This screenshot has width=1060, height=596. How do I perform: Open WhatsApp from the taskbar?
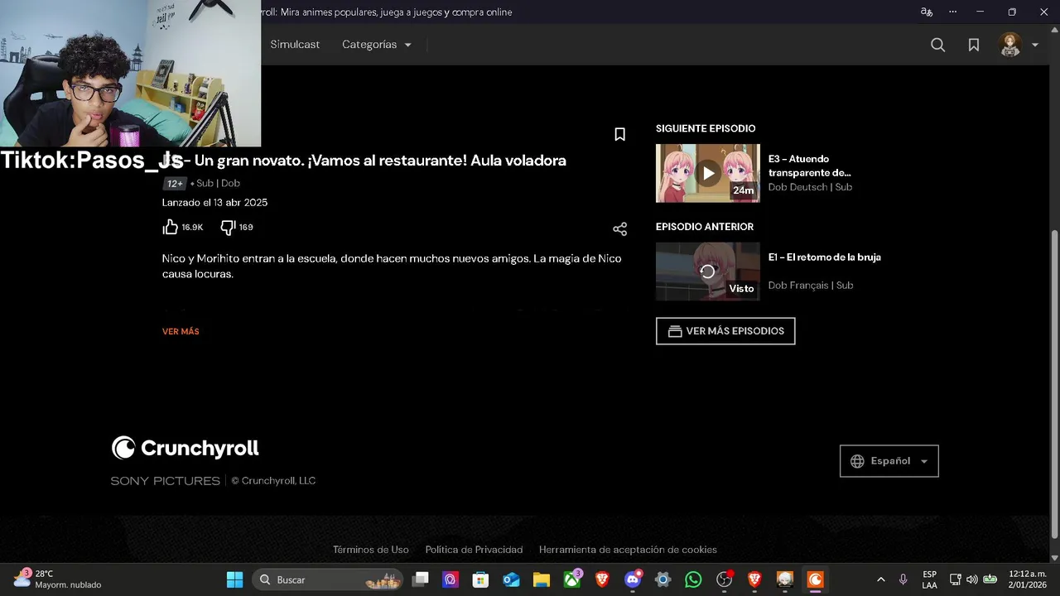click(693, 579)
